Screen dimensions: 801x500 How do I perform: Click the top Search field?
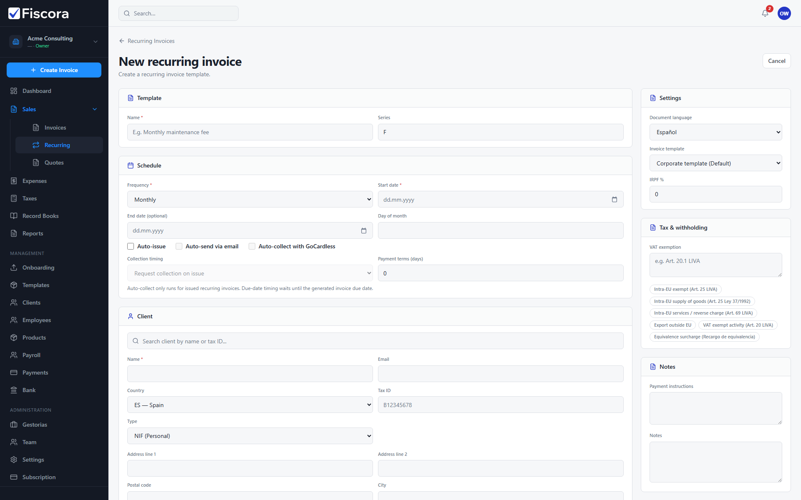tap(179, 13)
